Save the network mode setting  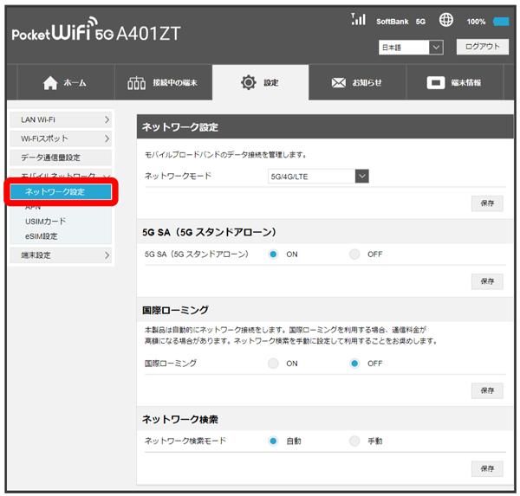[x=486, y=203]
